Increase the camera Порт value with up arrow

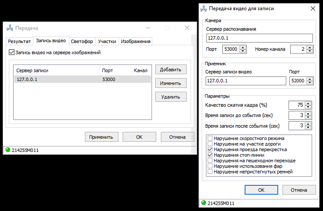click(243, 47)
